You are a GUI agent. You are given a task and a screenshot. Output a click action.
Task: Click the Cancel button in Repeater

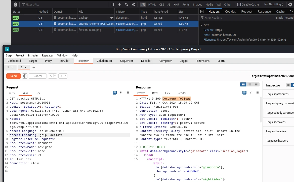pyautogui.click(x=38, y=76)
